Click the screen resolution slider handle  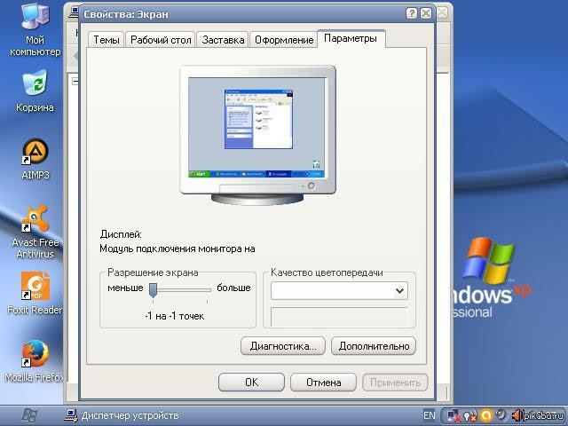153,288
